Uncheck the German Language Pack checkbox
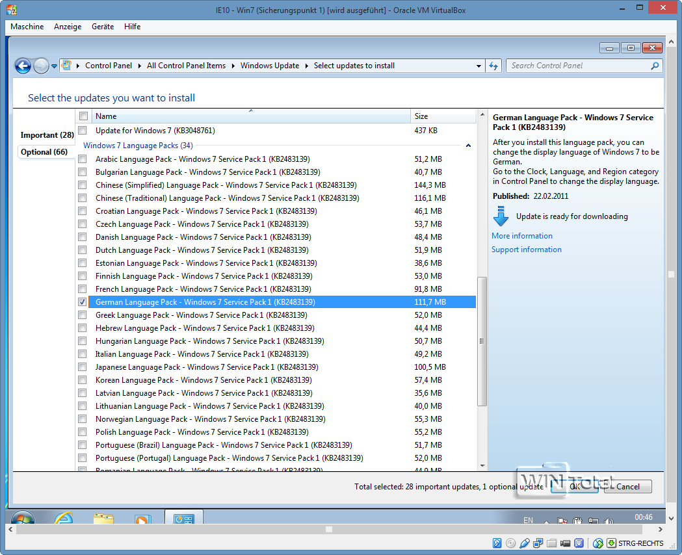 [82, 302]
